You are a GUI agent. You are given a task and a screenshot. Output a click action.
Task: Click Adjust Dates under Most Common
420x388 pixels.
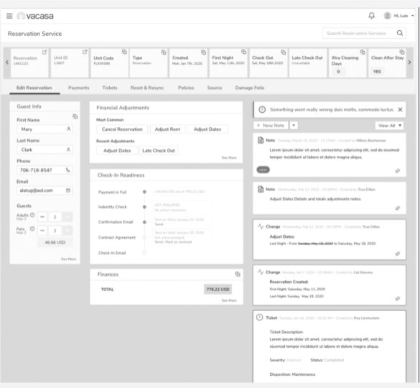(207, 129)
